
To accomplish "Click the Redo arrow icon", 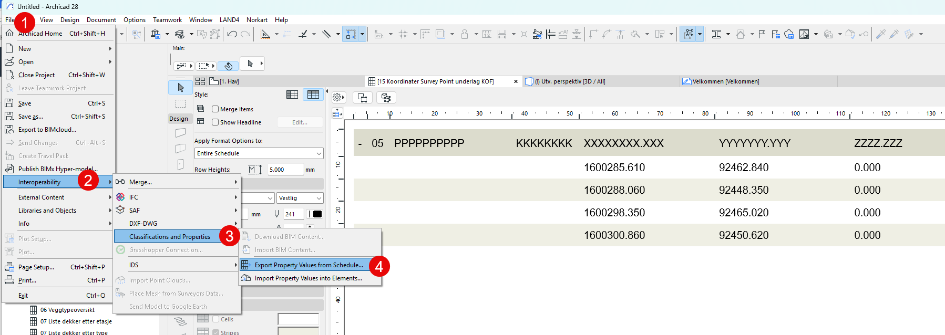I will 245,34.
